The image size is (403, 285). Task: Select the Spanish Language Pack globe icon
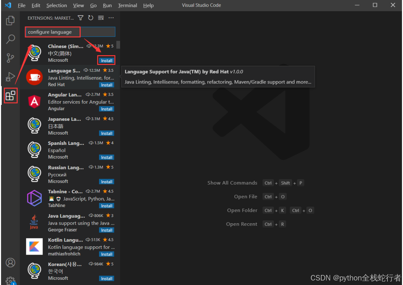(x=34, y=149)
